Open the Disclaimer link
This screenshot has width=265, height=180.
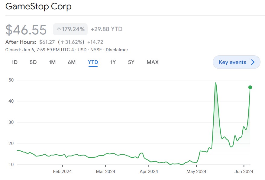117,50
